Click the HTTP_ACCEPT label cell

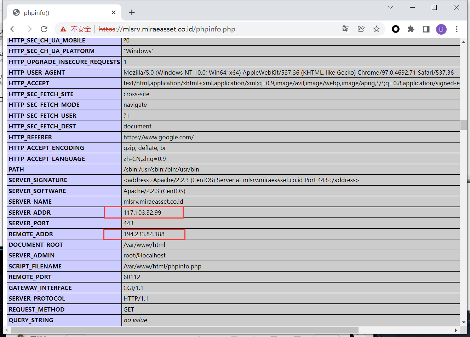coord(64,83)
